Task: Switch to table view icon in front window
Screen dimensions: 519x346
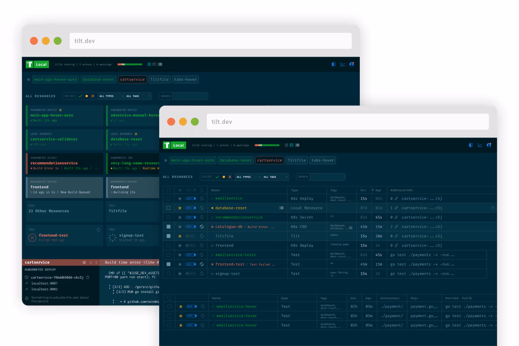Action: click(x=292, y=145)
